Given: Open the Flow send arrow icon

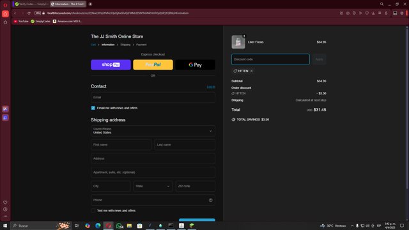Looking at the screenshot, I should click(x=360, y=13).
